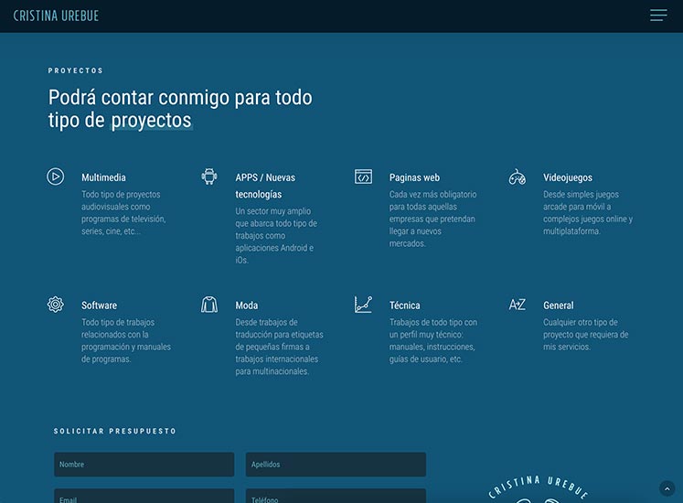
Task: Click the Técnica heading
Action: (x=405, y=305)
